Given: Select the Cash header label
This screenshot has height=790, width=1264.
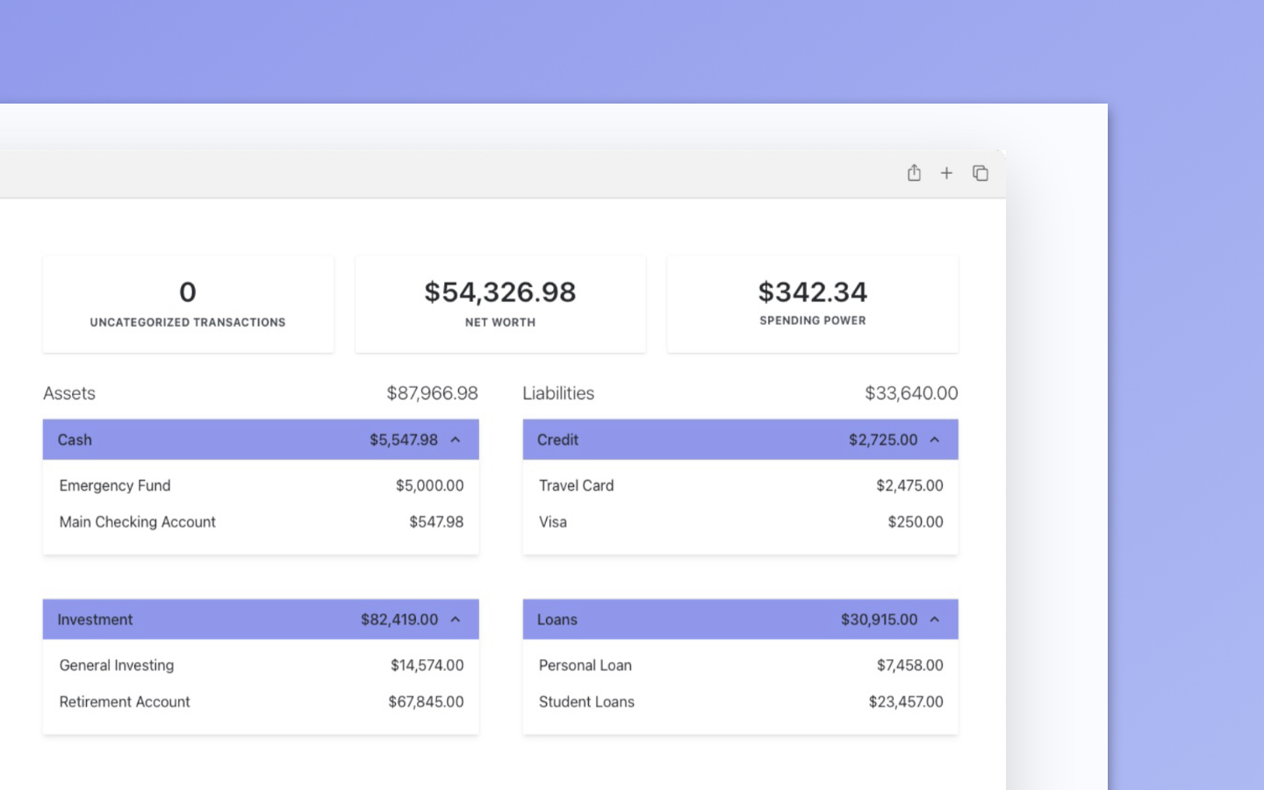Looking at the screenshot, I should (75, 440).
